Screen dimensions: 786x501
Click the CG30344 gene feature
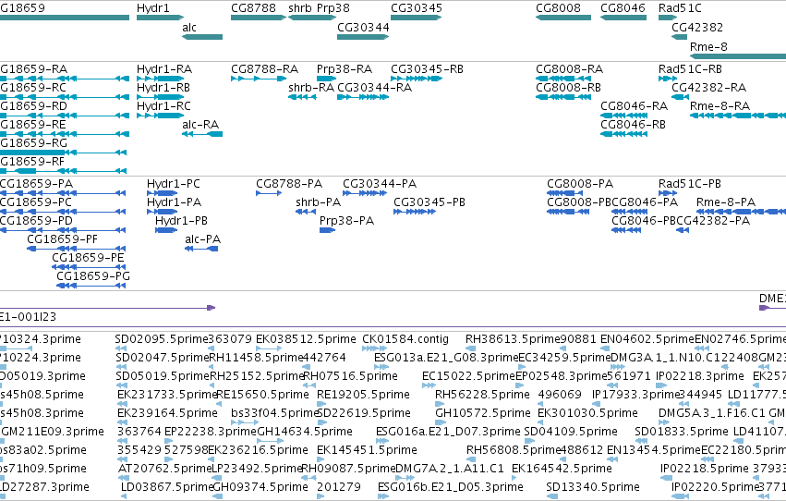click(363, 37)
